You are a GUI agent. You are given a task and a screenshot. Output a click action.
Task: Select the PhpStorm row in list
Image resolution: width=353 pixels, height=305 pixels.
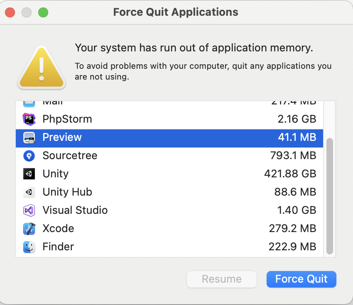[166, 119]
